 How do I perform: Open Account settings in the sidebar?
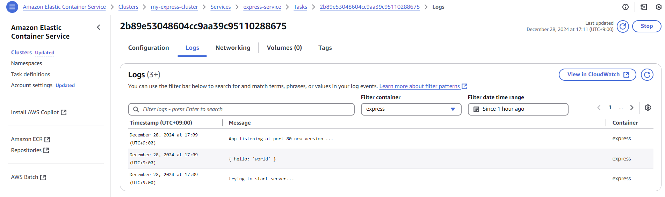coord(32,85)
